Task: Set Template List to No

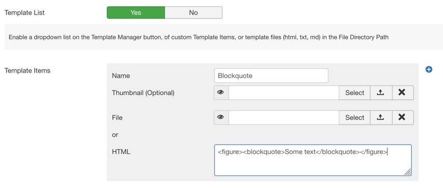Action: (194, 12)
